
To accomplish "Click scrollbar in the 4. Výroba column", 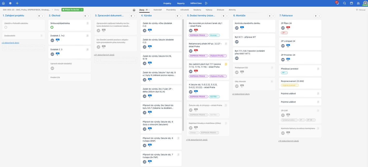I will pyautogui.click(x=183, y=75).
